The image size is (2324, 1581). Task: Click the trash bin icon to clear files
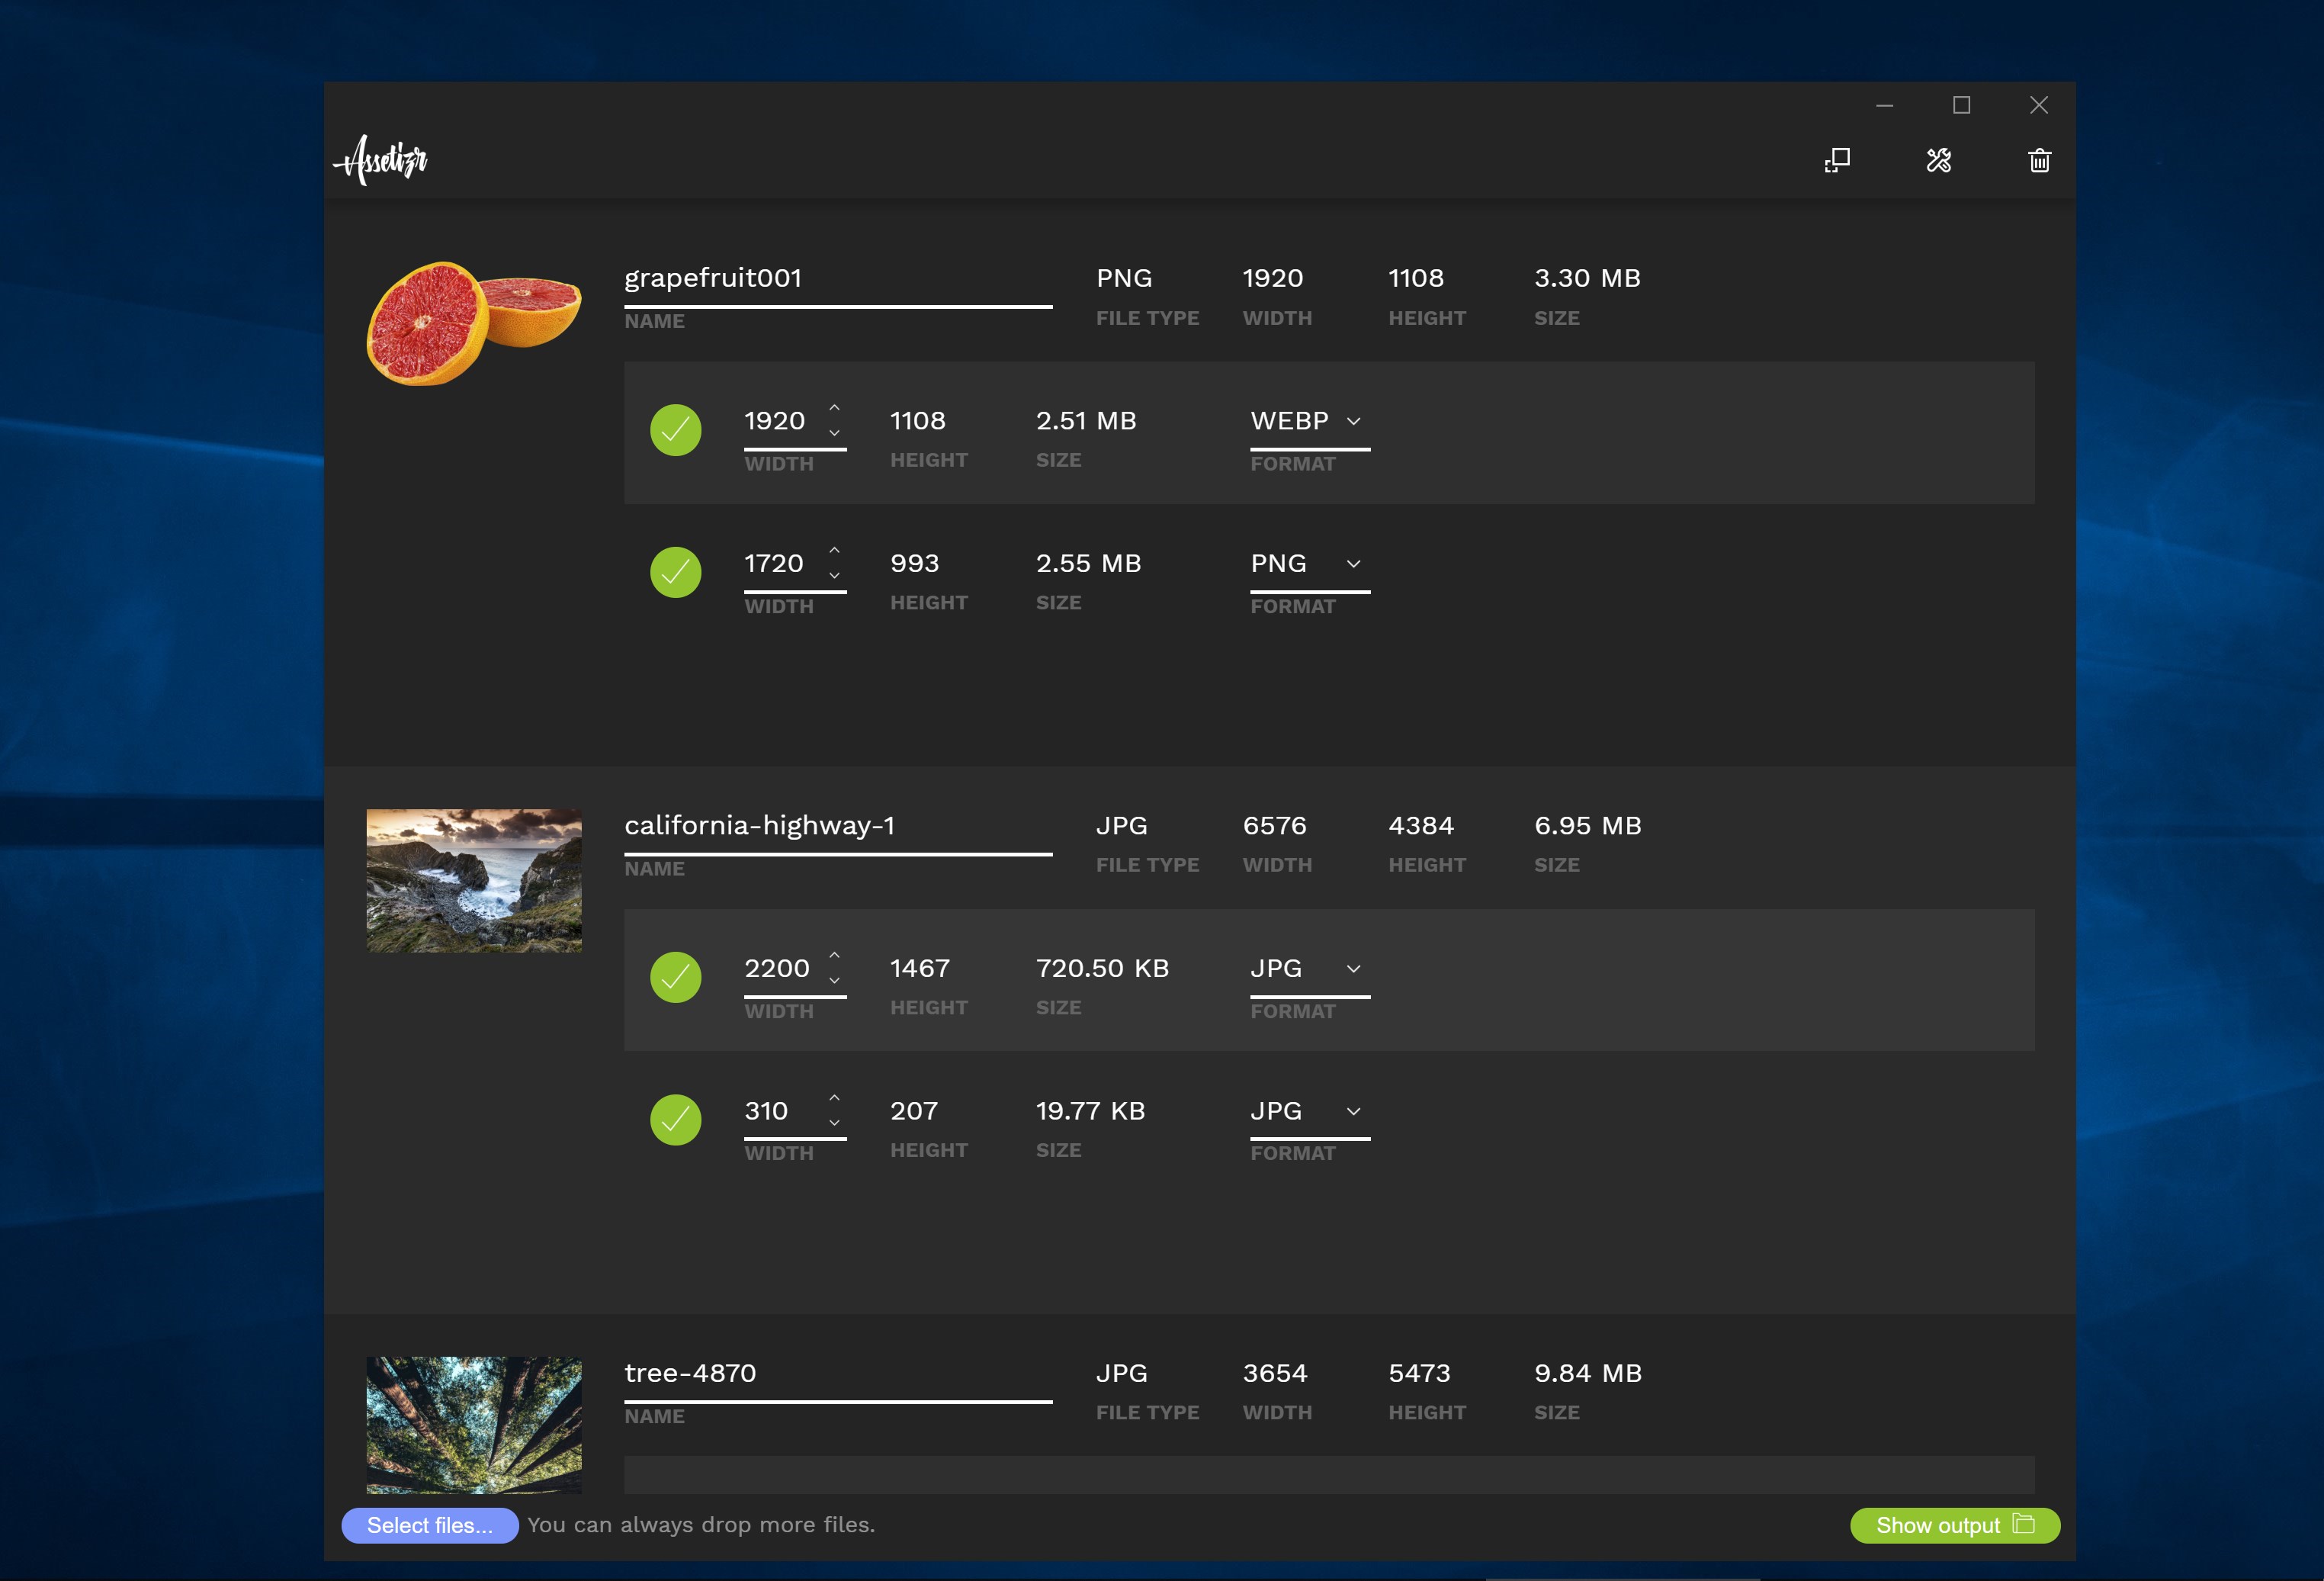[2039, 161]
